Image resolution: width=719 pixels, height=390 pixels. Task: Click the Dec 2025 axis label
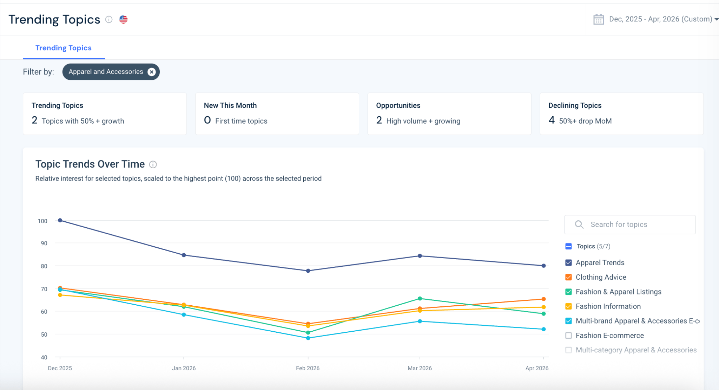pyautogui.click(x=60, y=368)
